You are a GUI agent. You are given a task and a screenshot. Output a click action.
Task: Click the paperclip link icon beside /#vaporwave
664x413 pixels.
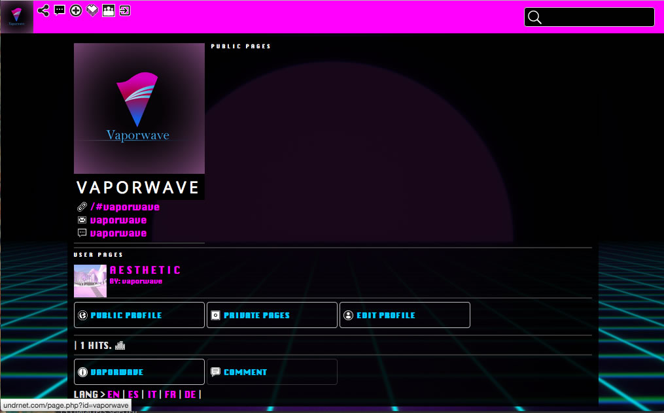tap(82, 206)
